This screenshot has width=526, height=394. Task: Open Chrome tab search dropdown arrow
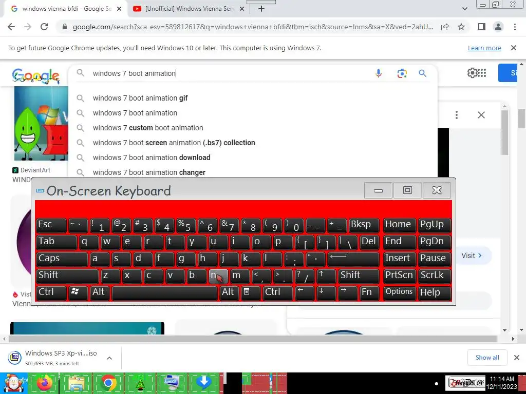click(464, 9)
